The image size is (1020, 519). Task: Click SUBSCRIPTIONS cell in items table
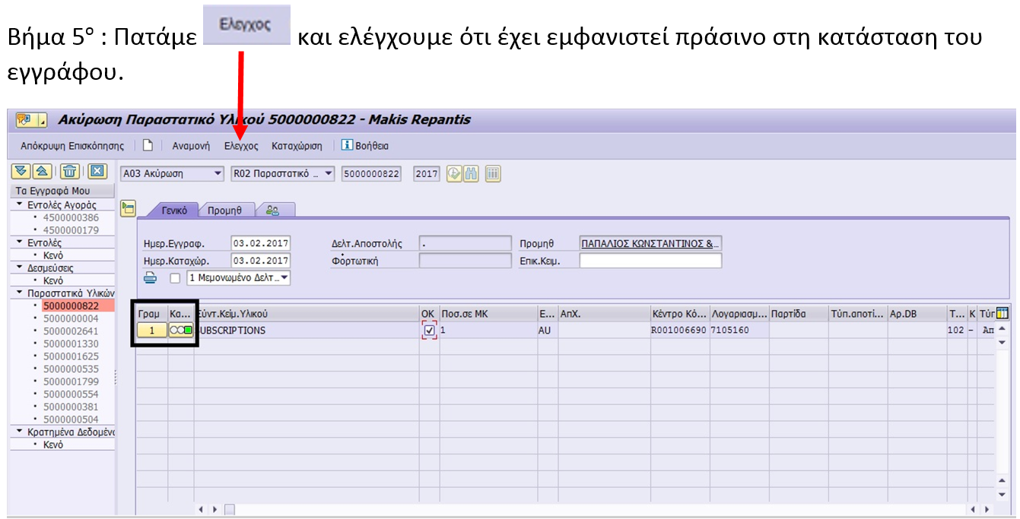(307, 331)
